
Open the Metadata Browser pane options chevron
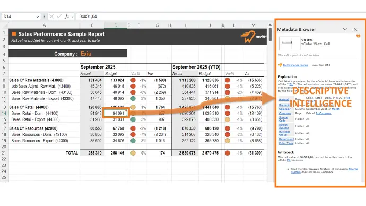[345, 29]
